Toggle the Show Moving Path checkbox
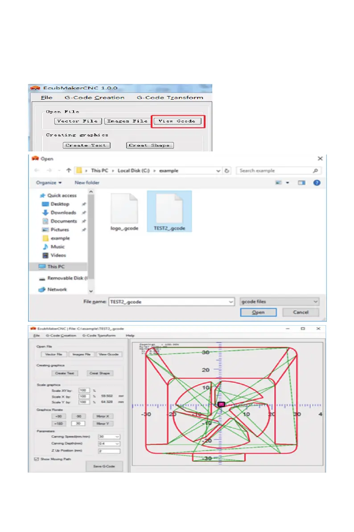Viewport: 354px width, 532px height. click(37, 459)
